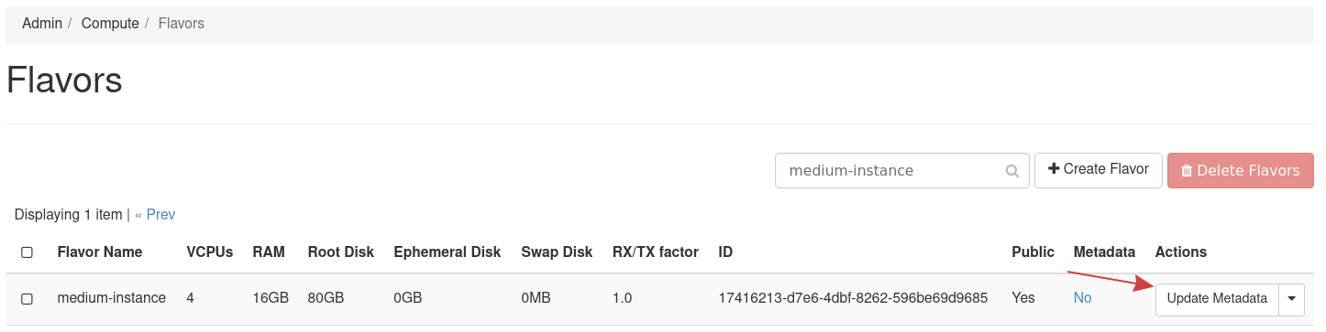This screenshot has width=1326, height=332.
Task: Check the medium-instance row checkbox
Action: 27,299
